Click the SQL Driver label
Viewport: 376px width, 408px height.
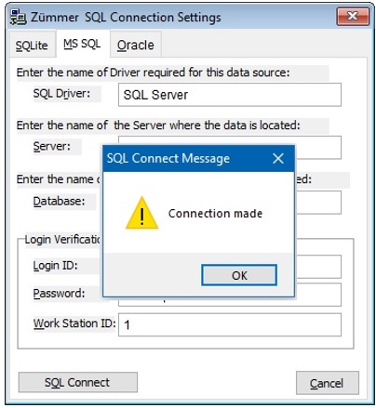tap(61, 93)
